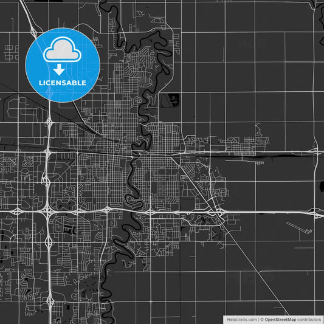
Task: Click the down arrow below the cloud
Action: coord(59,70)
